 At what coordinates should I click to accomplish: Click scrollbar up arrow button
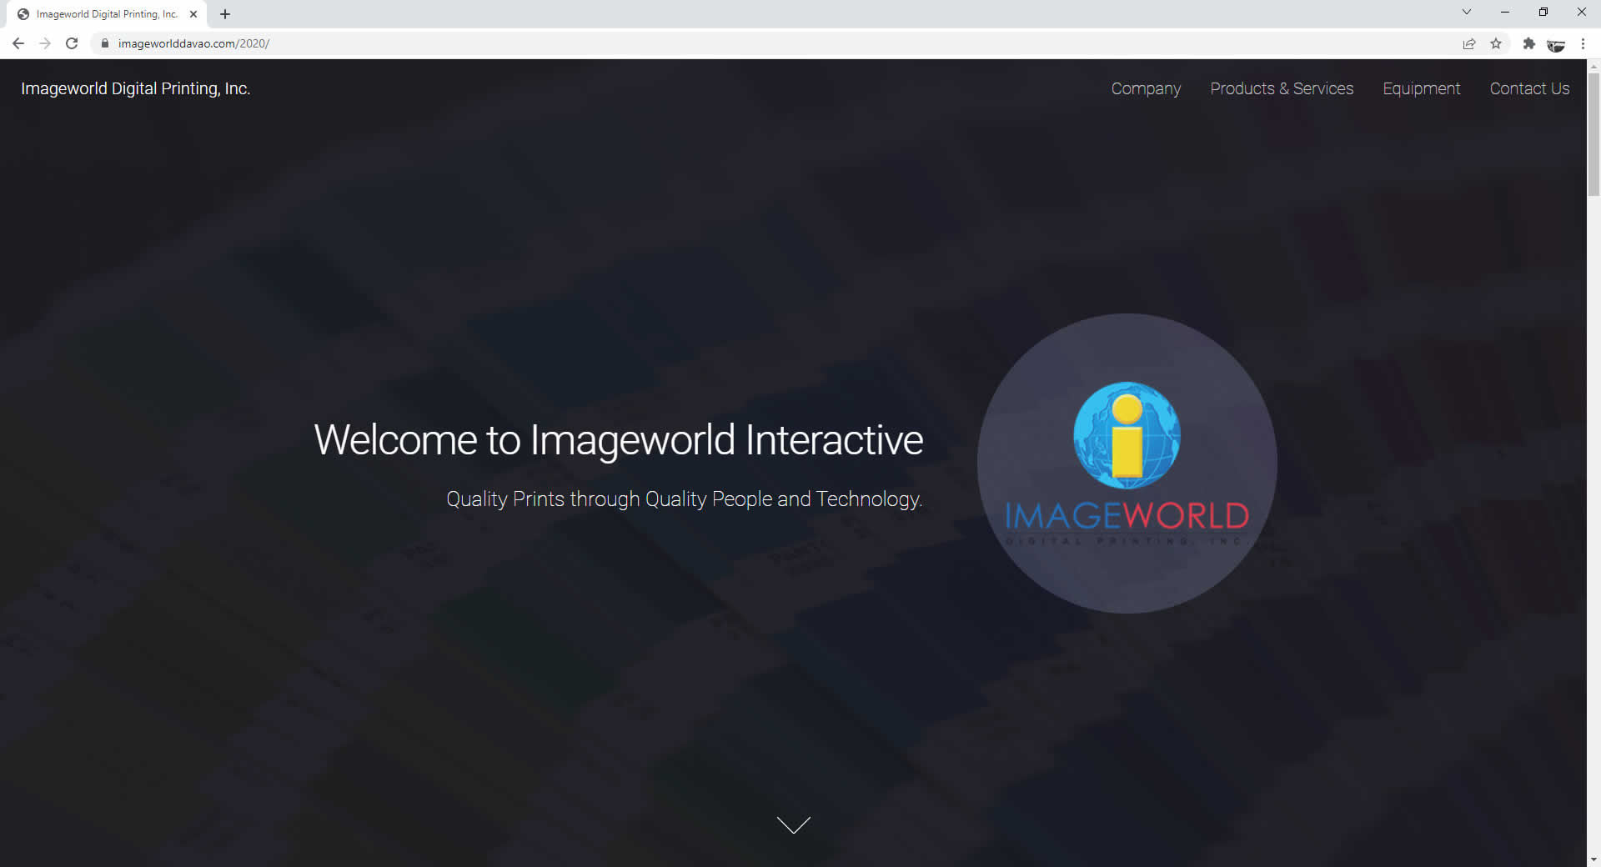tap(1593, 65)
